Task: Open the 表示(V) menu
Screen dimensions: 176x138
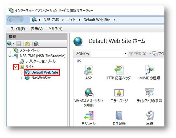Action: (37, 29)
